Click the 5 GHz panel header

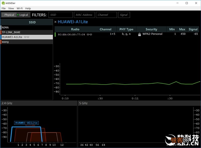(x=139, y=103)
